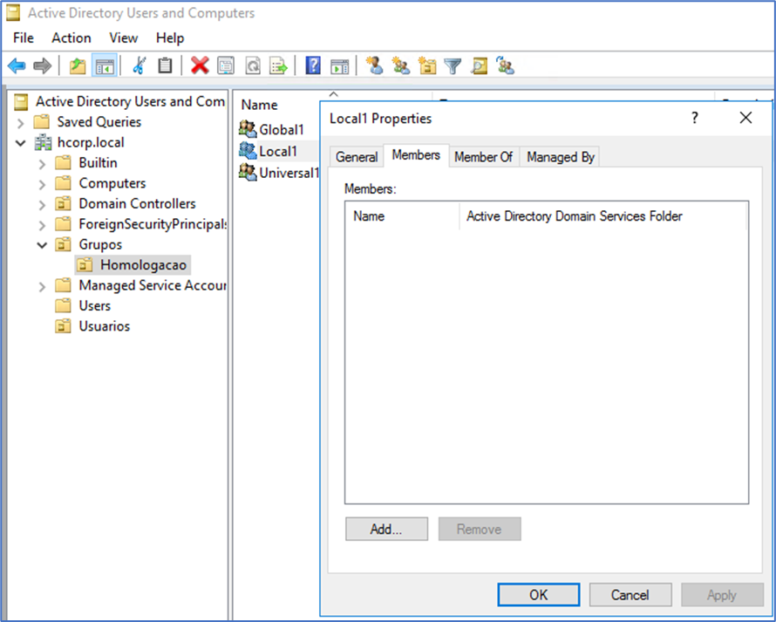Image resolution: width=776 pixels, height=622 pixels.
Task: Click the Back arrow toolbar icon
Action: click(17, 65)
